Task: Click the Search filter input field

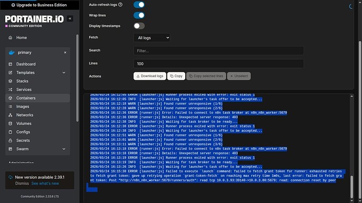Action: 219,50
